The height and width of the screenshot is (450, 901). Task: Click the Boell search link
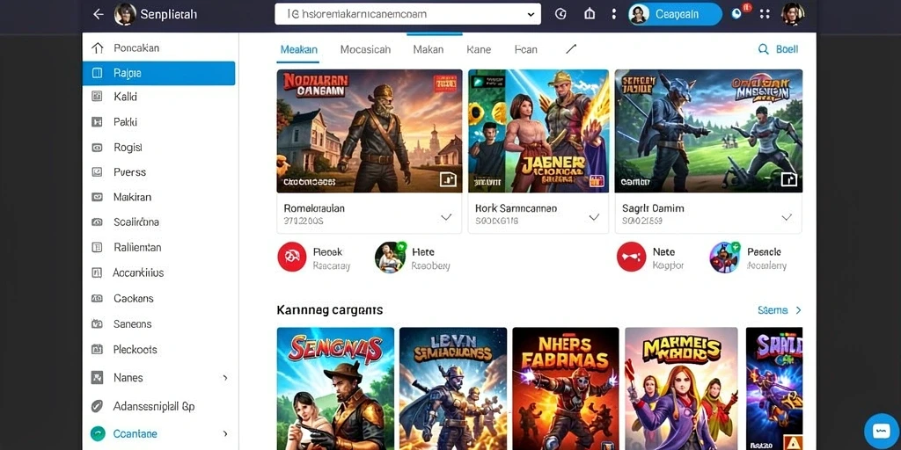pos(779,49)
